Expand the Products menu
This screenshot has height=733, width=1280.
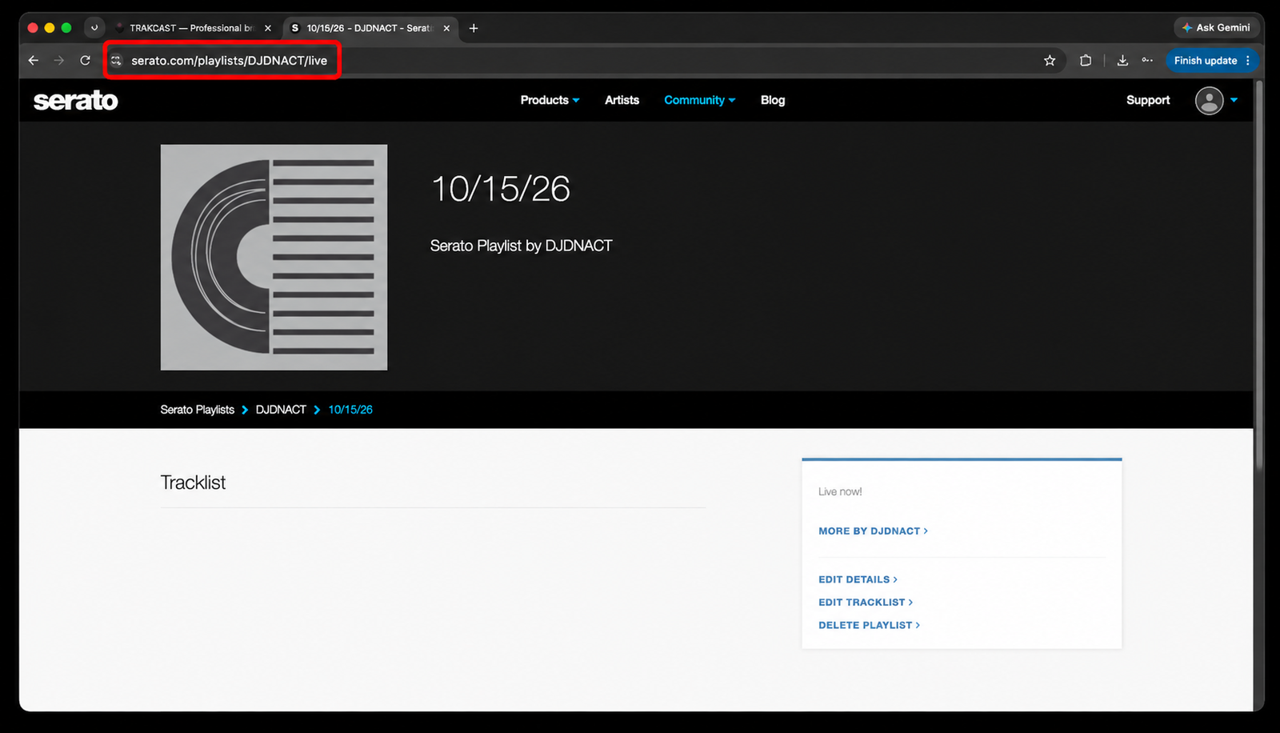point(550,100)
